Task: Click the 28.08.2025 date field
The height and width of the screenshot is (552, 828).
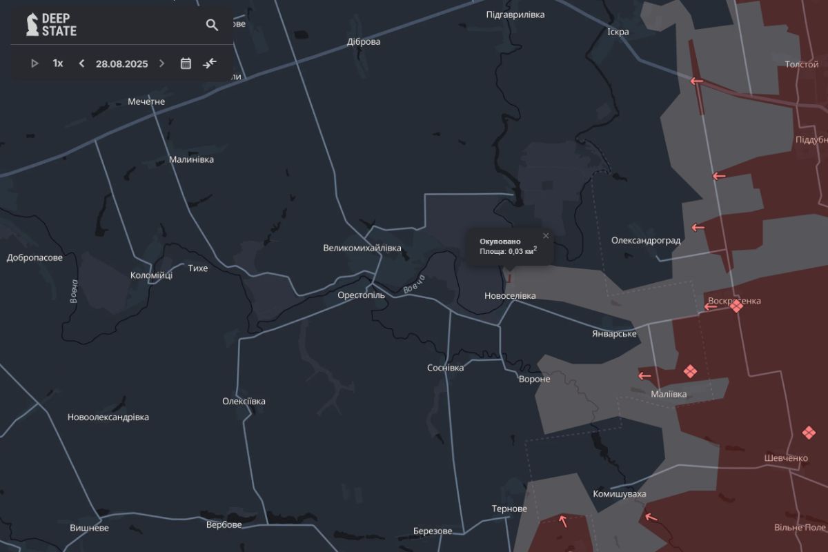Action: point(121,63)
